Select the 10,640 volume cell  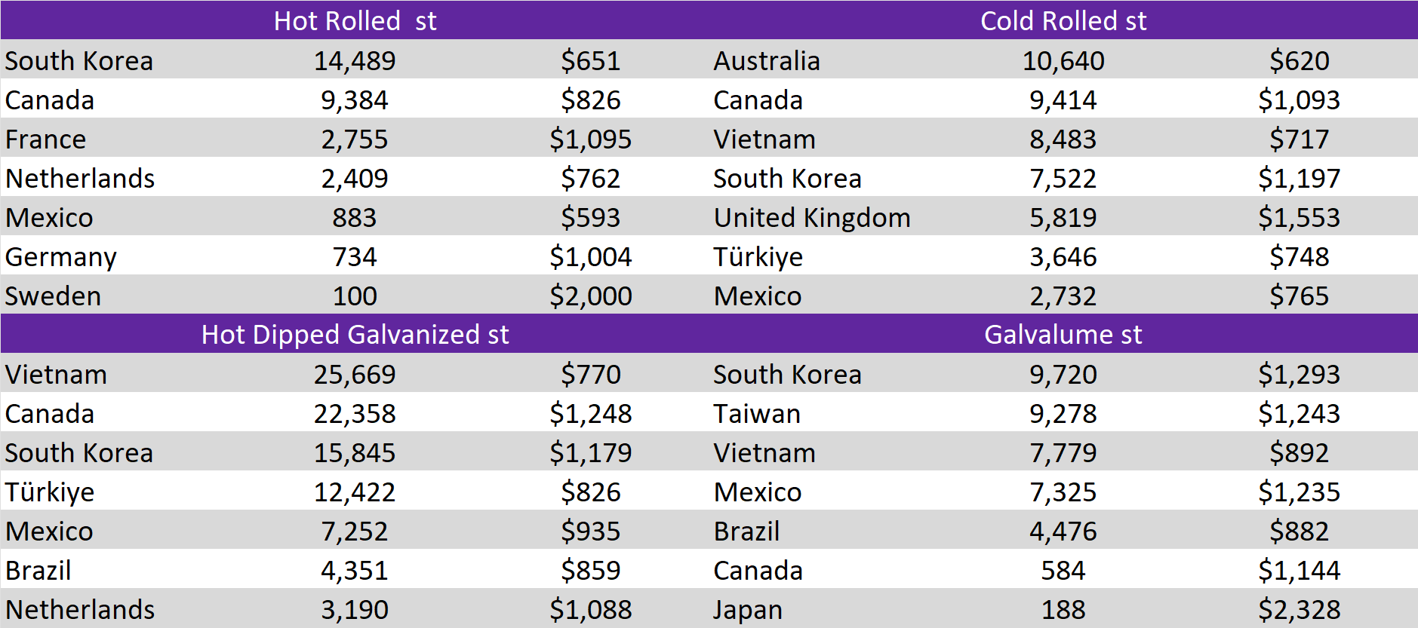point(1063,60)
